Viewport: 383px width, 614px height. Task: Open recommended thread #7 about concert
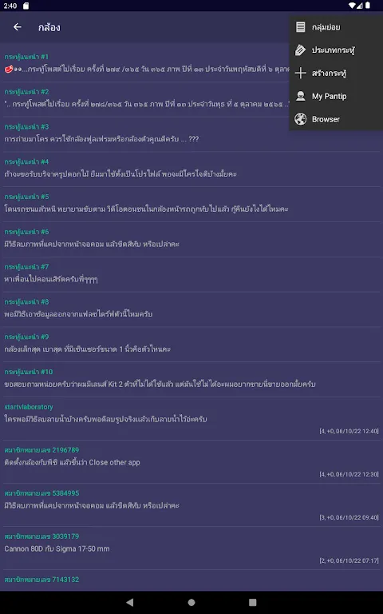[191, 274]
